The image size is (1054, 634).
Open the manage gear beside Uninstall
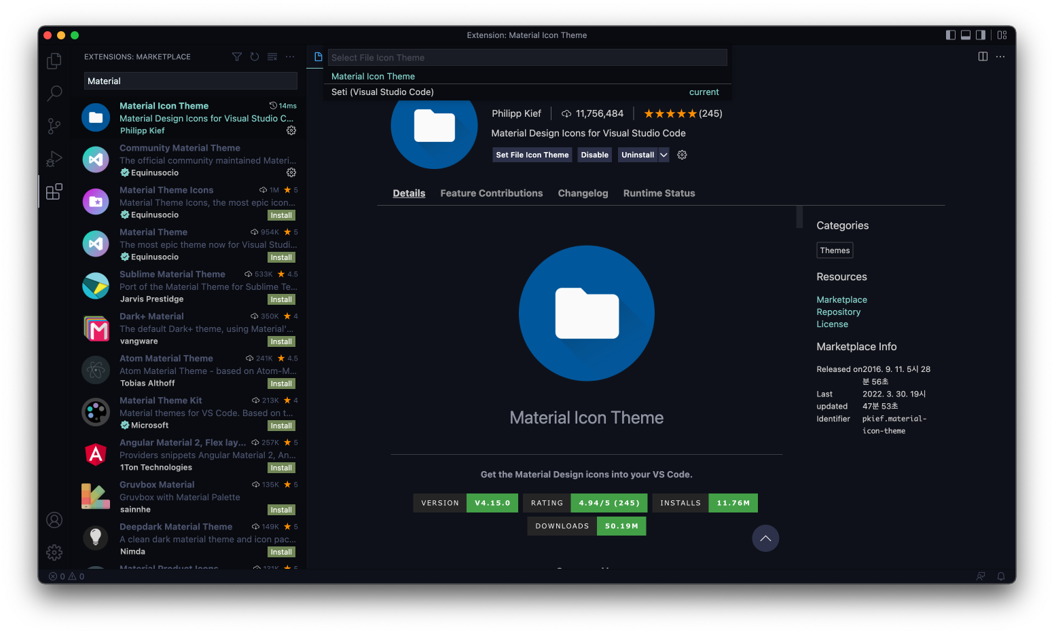pyautogui.click(x=682, y=155)
